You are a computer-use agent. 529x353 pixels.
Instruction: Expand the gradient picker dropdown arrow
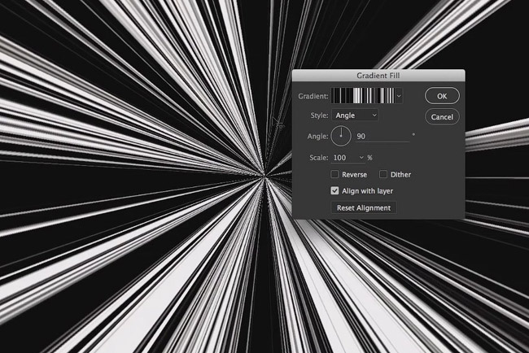click(399, 96)
